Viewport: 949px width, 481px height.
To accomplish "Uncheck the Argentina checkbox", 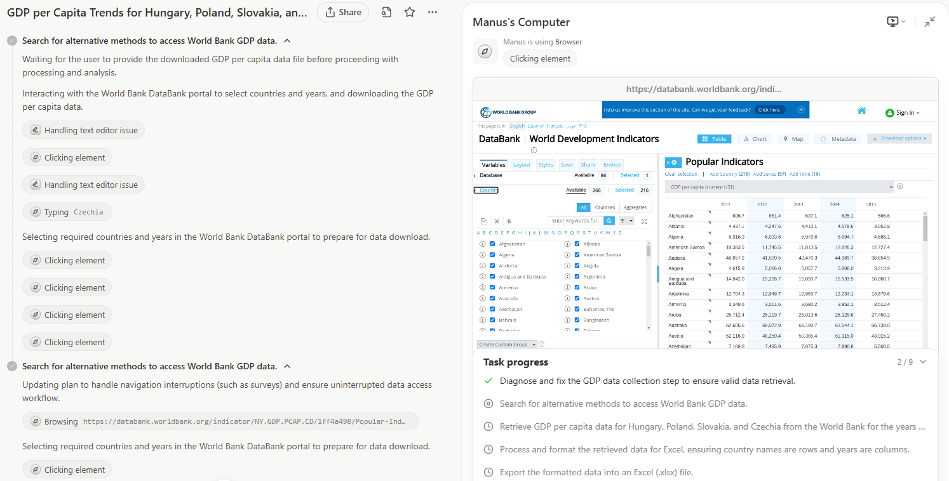I will click(577, 277).
